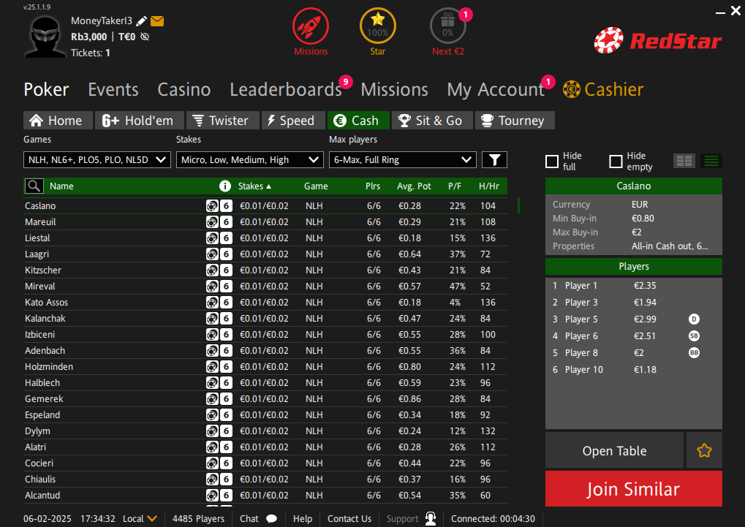The image size is (745, 527).
Task: Select the Mareuil table row
Action: coord(265,222)
